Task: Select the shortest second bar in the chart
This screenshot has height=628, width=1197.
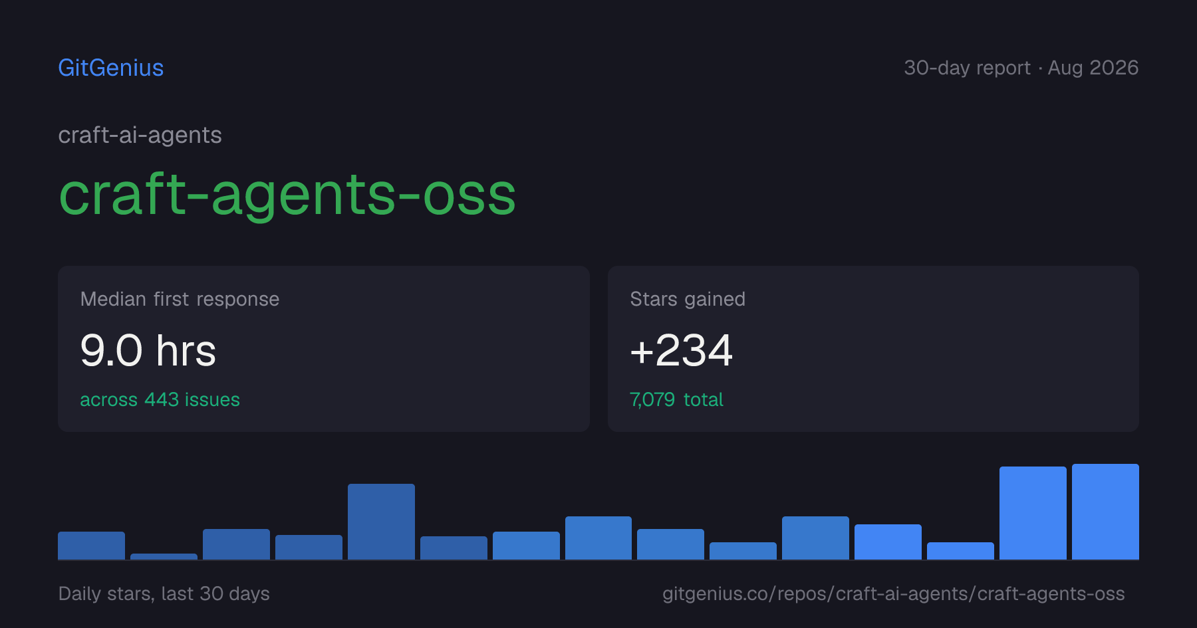Action: [164, 556]
